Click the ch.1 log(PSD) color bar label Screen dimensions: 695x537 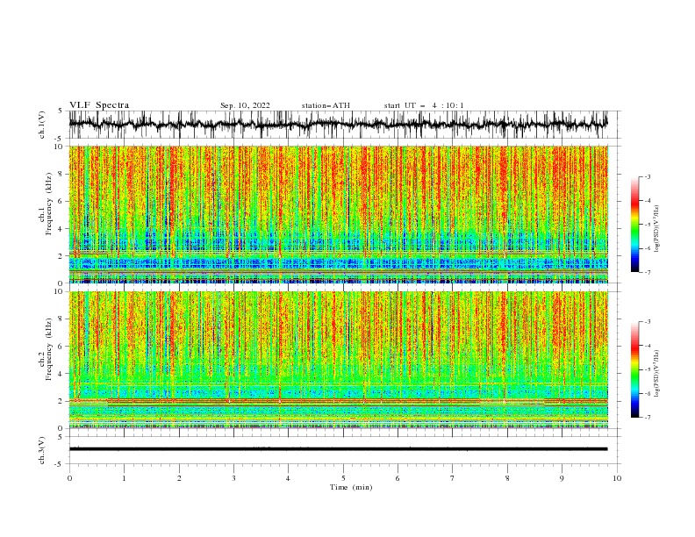click(x=657, y=229)
